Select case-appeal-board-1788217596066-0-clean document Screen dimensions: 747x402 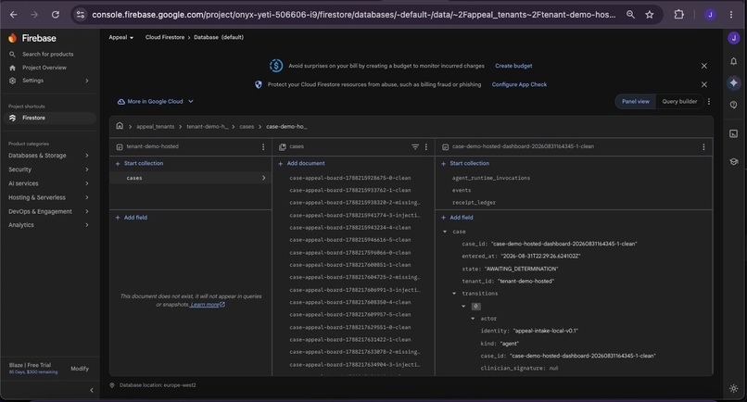pyautogui.click(x=350, y=253)
